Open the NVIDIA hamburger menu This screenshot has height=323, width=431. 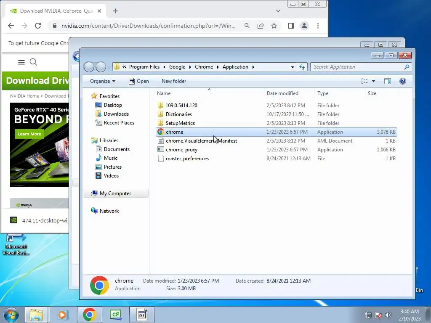click(x=21, y=62)
